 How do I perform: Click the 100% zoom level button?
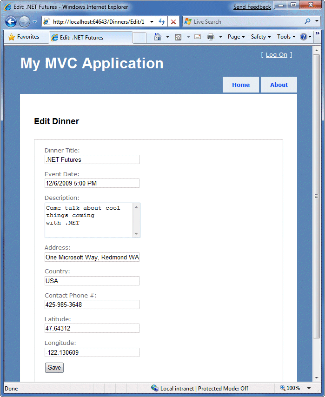pos(290,388)
